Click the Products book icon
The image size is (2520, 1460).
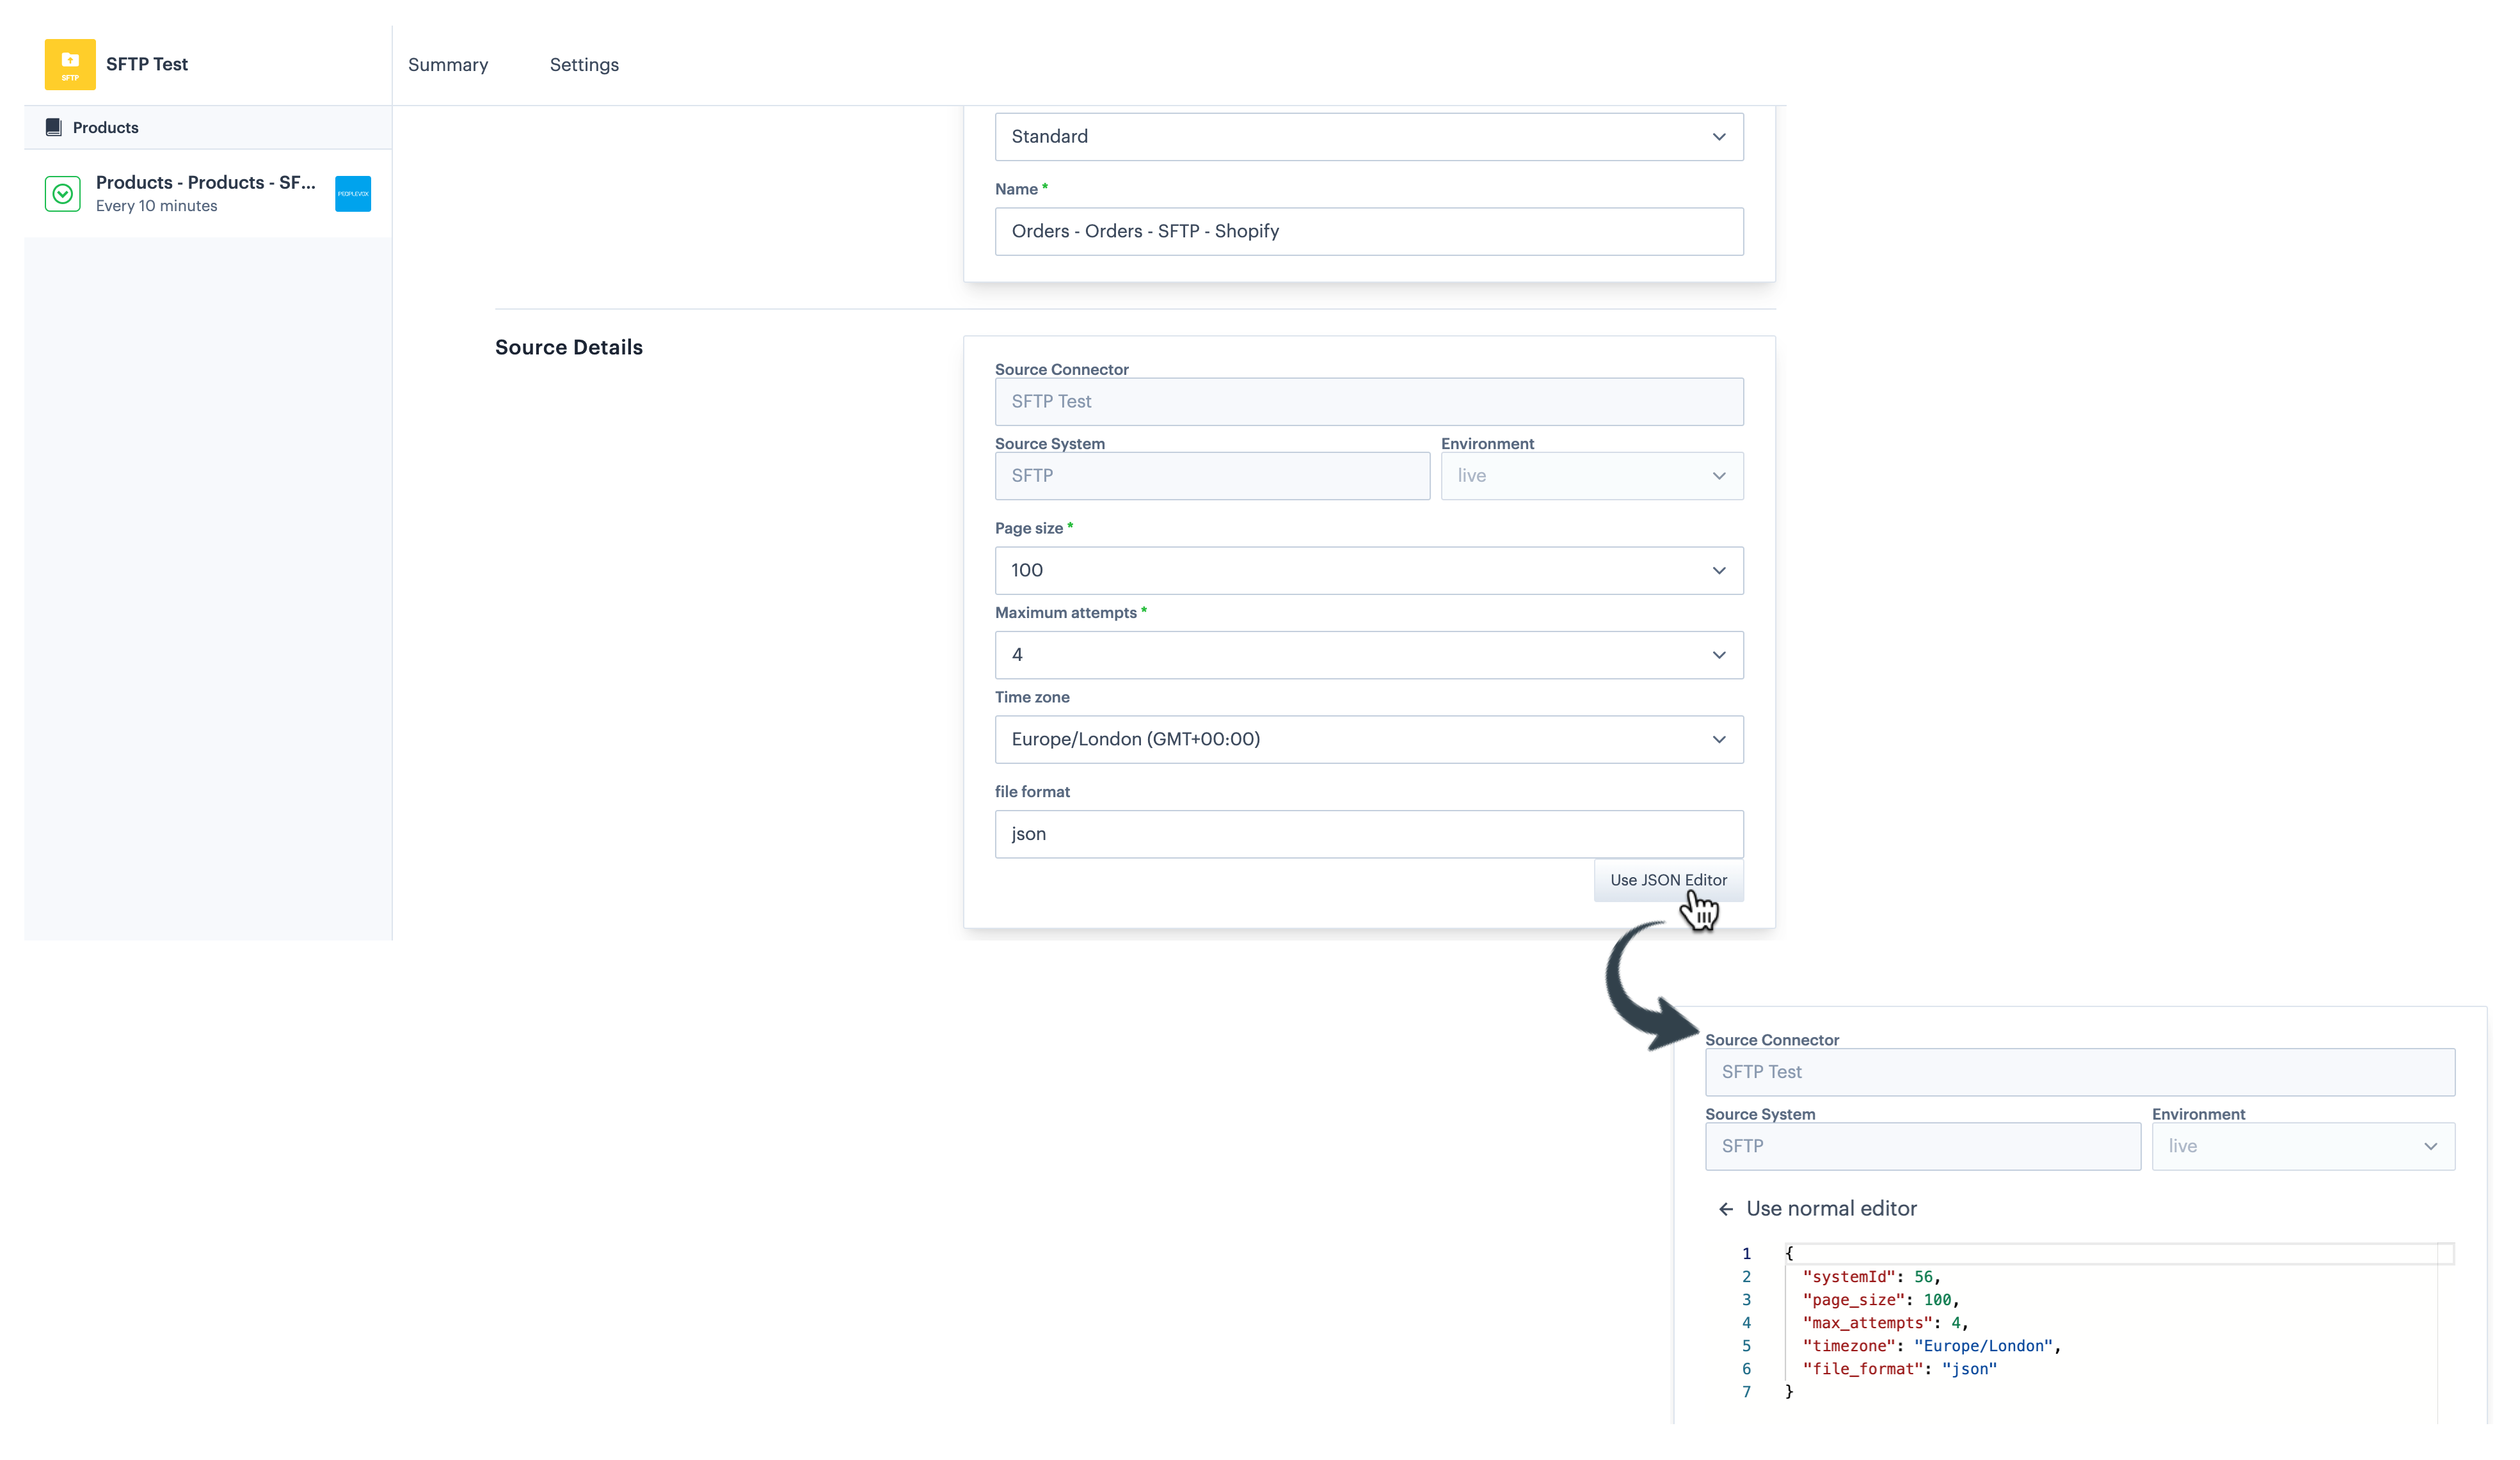[54, 127]
